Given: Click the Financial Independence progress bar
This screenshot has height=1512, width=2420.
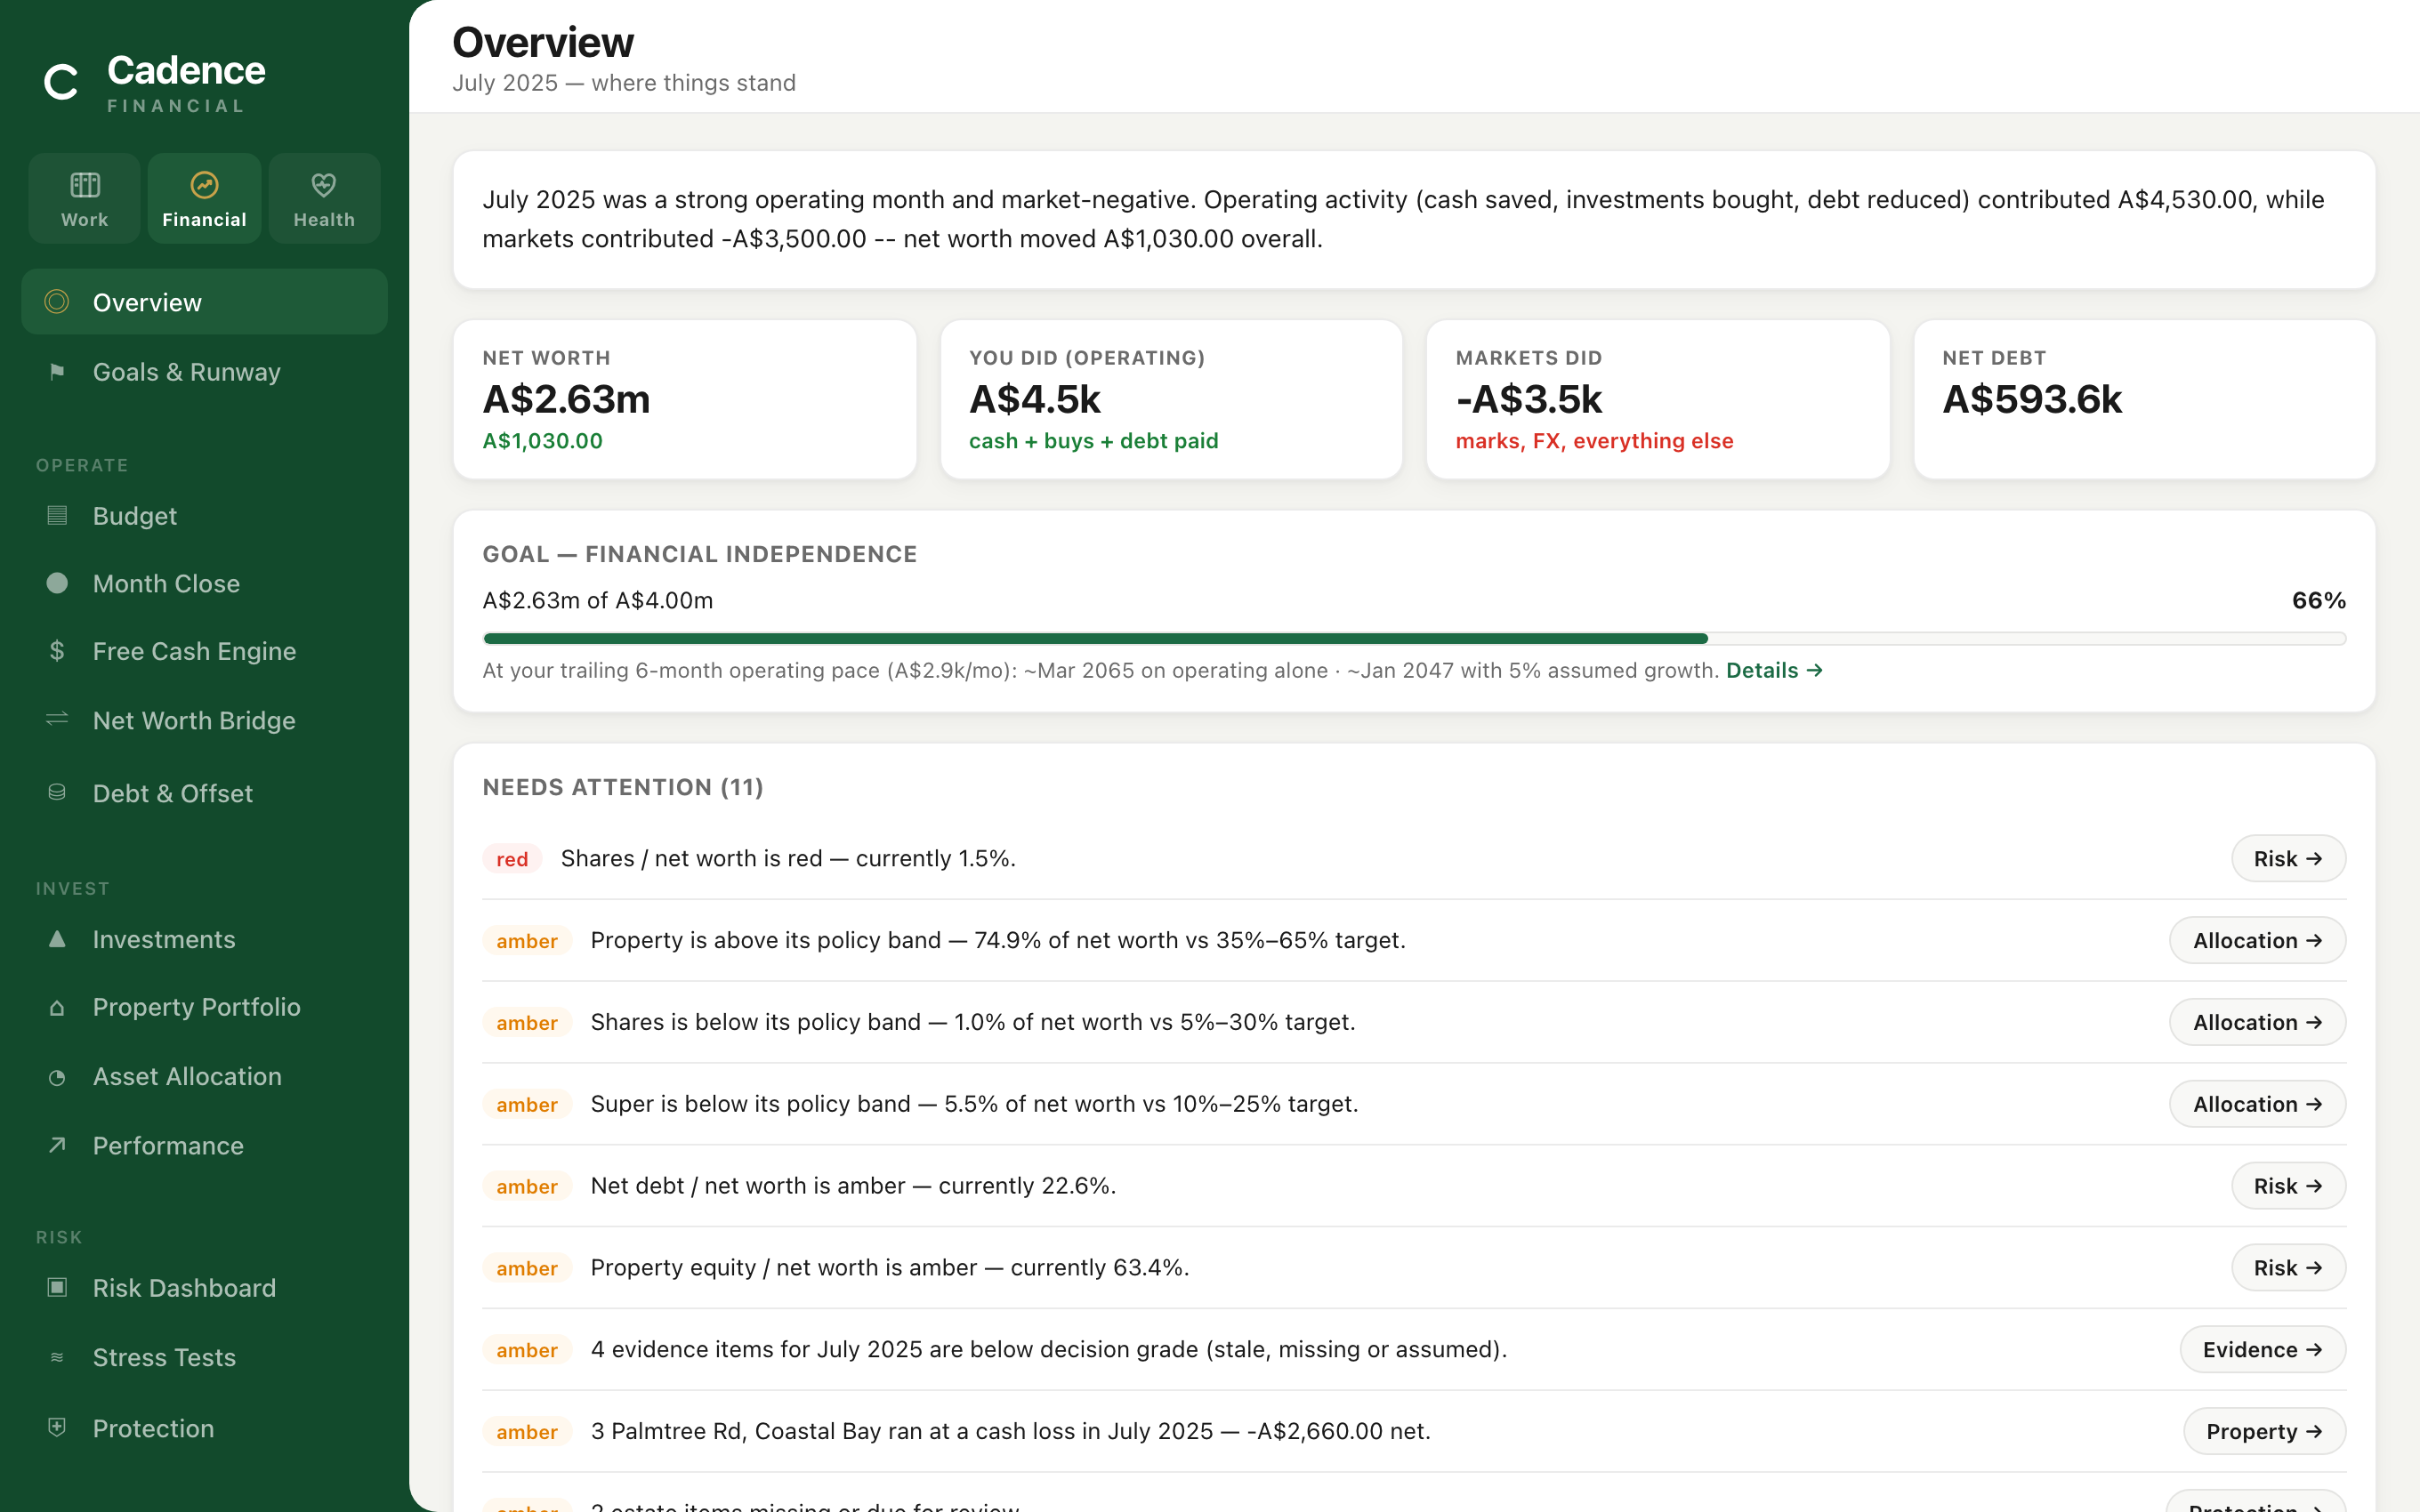Looking at the screenshot, I should point(1414,638).
